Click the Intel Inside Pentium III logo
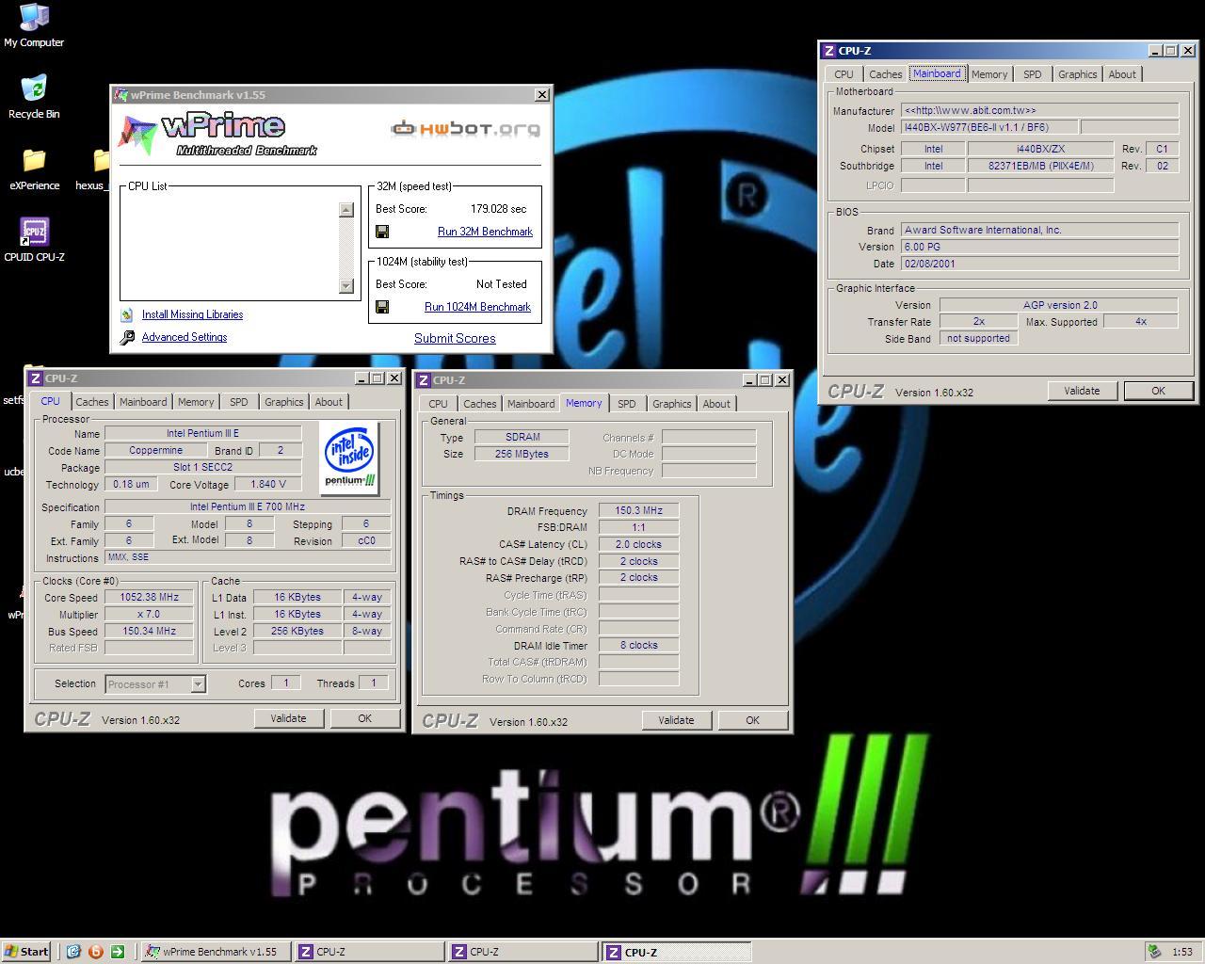 (x=350, y=457)
